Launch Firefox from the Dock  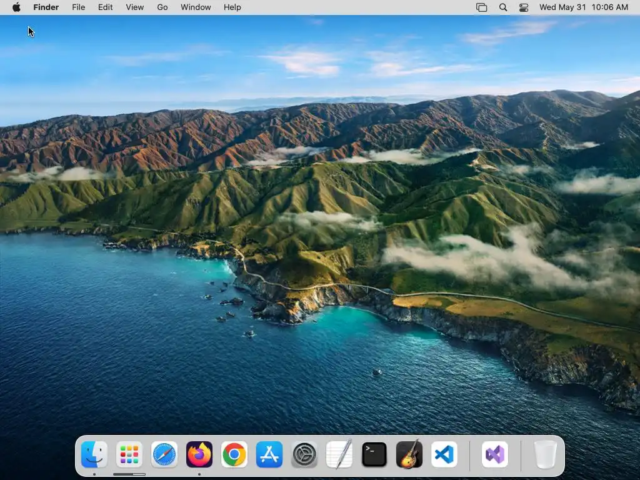tap(199, 454)
